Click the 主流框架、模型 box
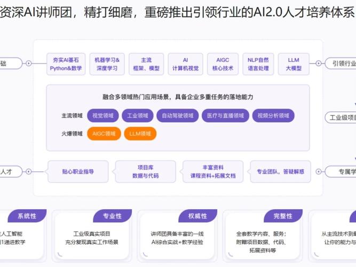Viewport: 356px width, 267px height. pos(146,64)
